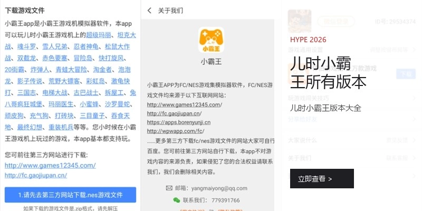Click the HYPE 2026 label
This screenshot has height=211, width=422.
click(308, 40)
